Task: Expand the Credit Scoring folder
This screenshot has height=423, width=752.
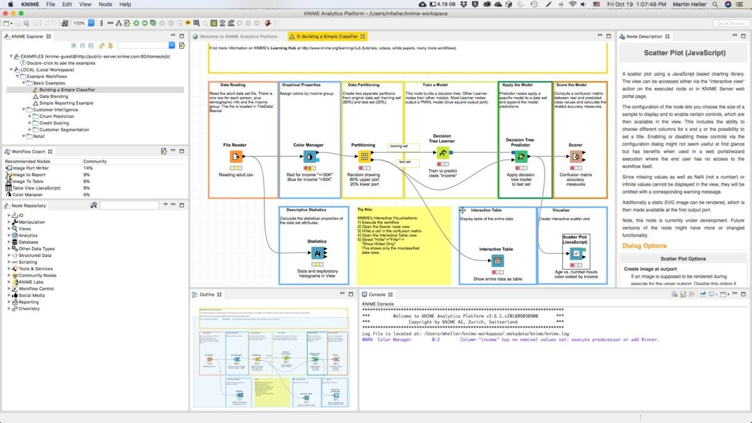Action: 30,123
